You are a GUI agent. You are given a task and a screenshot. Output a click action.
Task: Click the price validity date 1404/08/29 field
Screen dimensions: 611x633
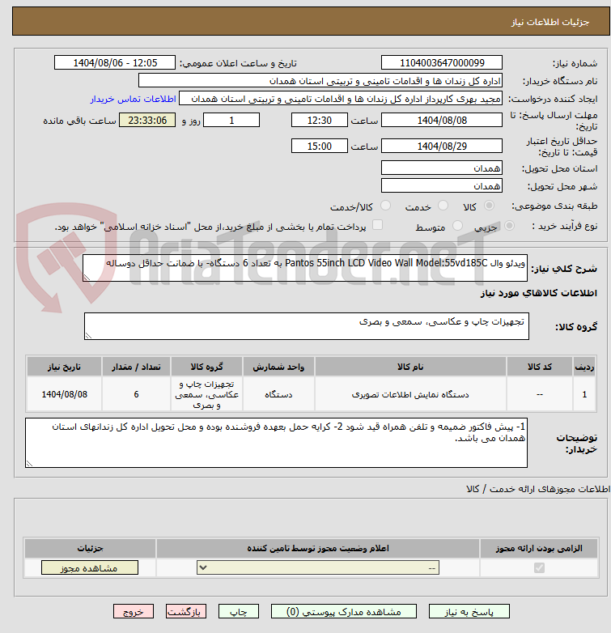point(442,147)
